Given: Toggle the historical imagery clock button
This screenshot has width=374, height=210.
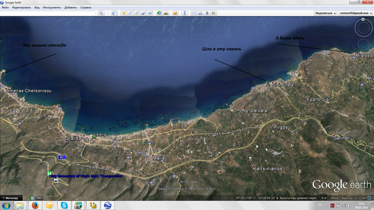Looking at the screenshot, I should click(x=159, y=13).
